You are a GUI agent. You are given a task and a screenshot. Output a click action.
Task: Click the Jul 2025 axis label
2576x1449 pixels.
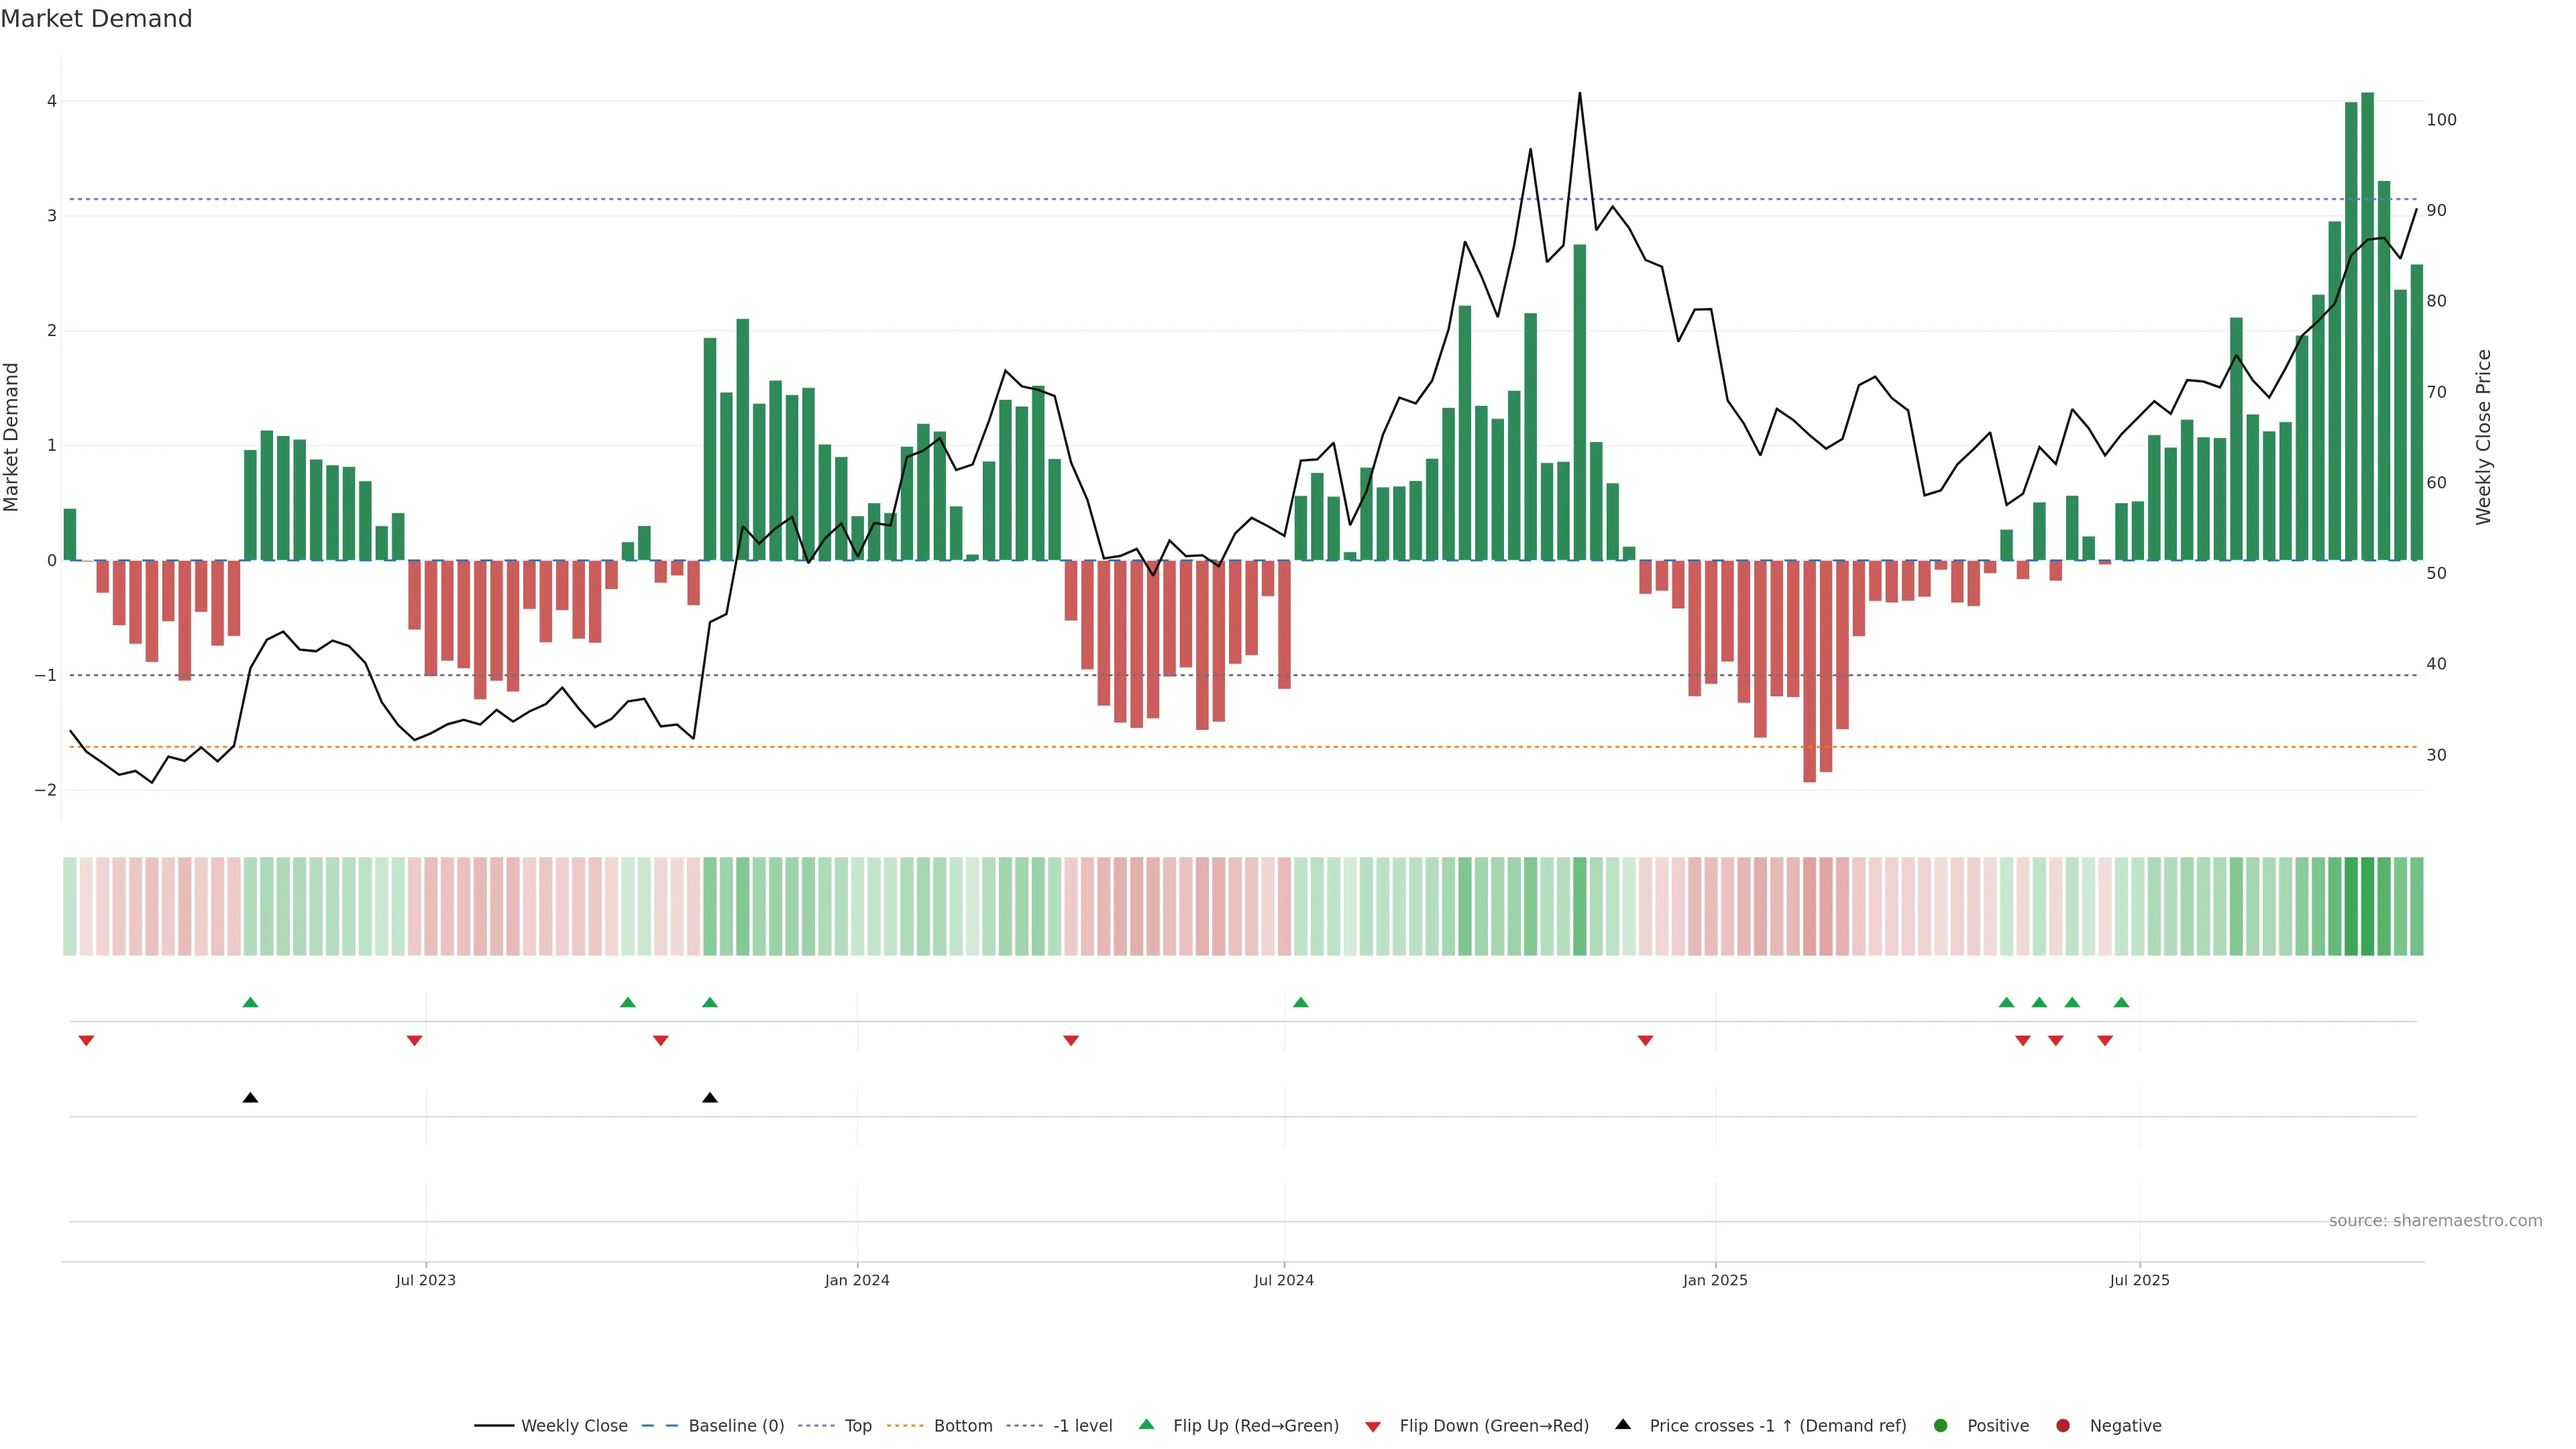tap(2139, 1280)
